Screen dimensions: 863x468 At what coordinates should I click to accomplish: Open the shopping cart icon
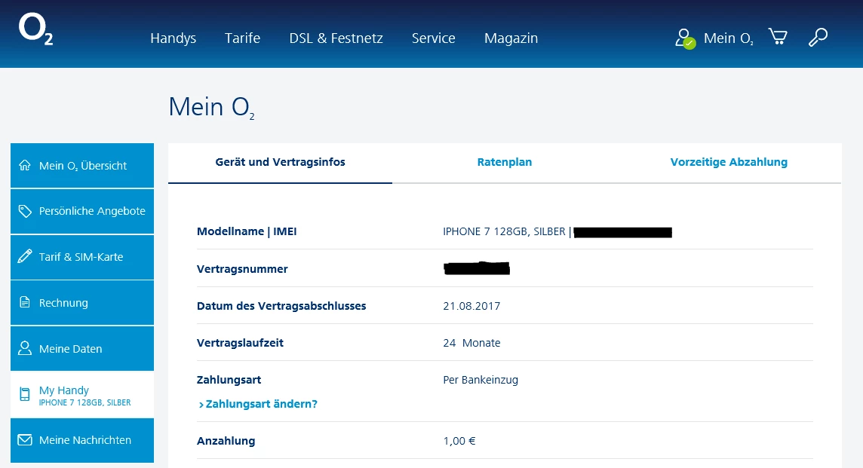(x=778, y=38)
